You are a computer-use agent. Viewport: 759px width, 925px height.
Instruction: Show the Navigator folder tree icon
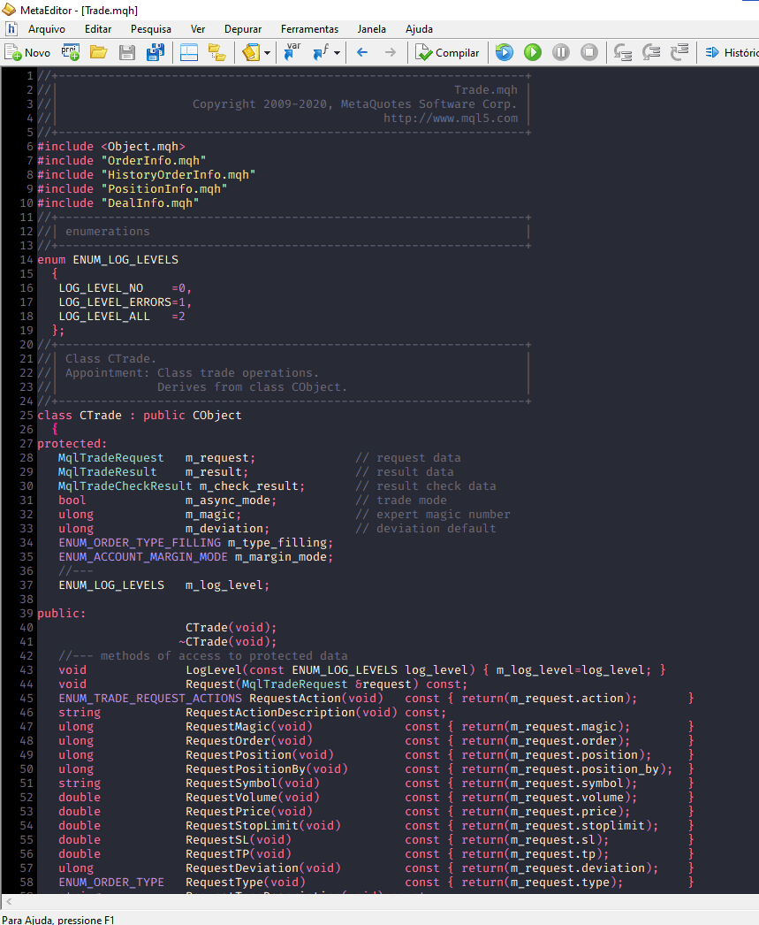click(216, 52)
